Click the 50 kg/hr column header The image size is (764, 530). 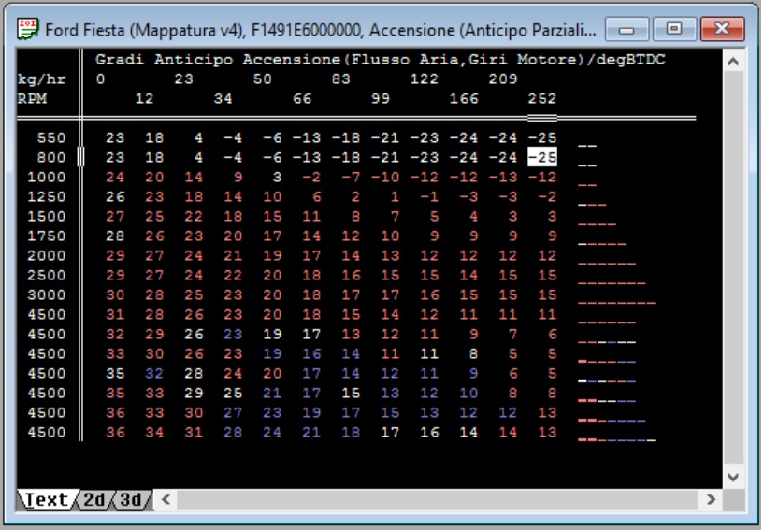[262, 79]
